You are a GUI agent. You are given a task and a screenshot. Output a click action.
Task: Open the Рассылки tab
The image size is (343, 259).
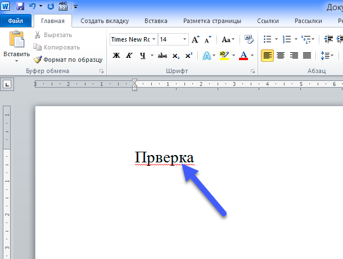(308, 21)
